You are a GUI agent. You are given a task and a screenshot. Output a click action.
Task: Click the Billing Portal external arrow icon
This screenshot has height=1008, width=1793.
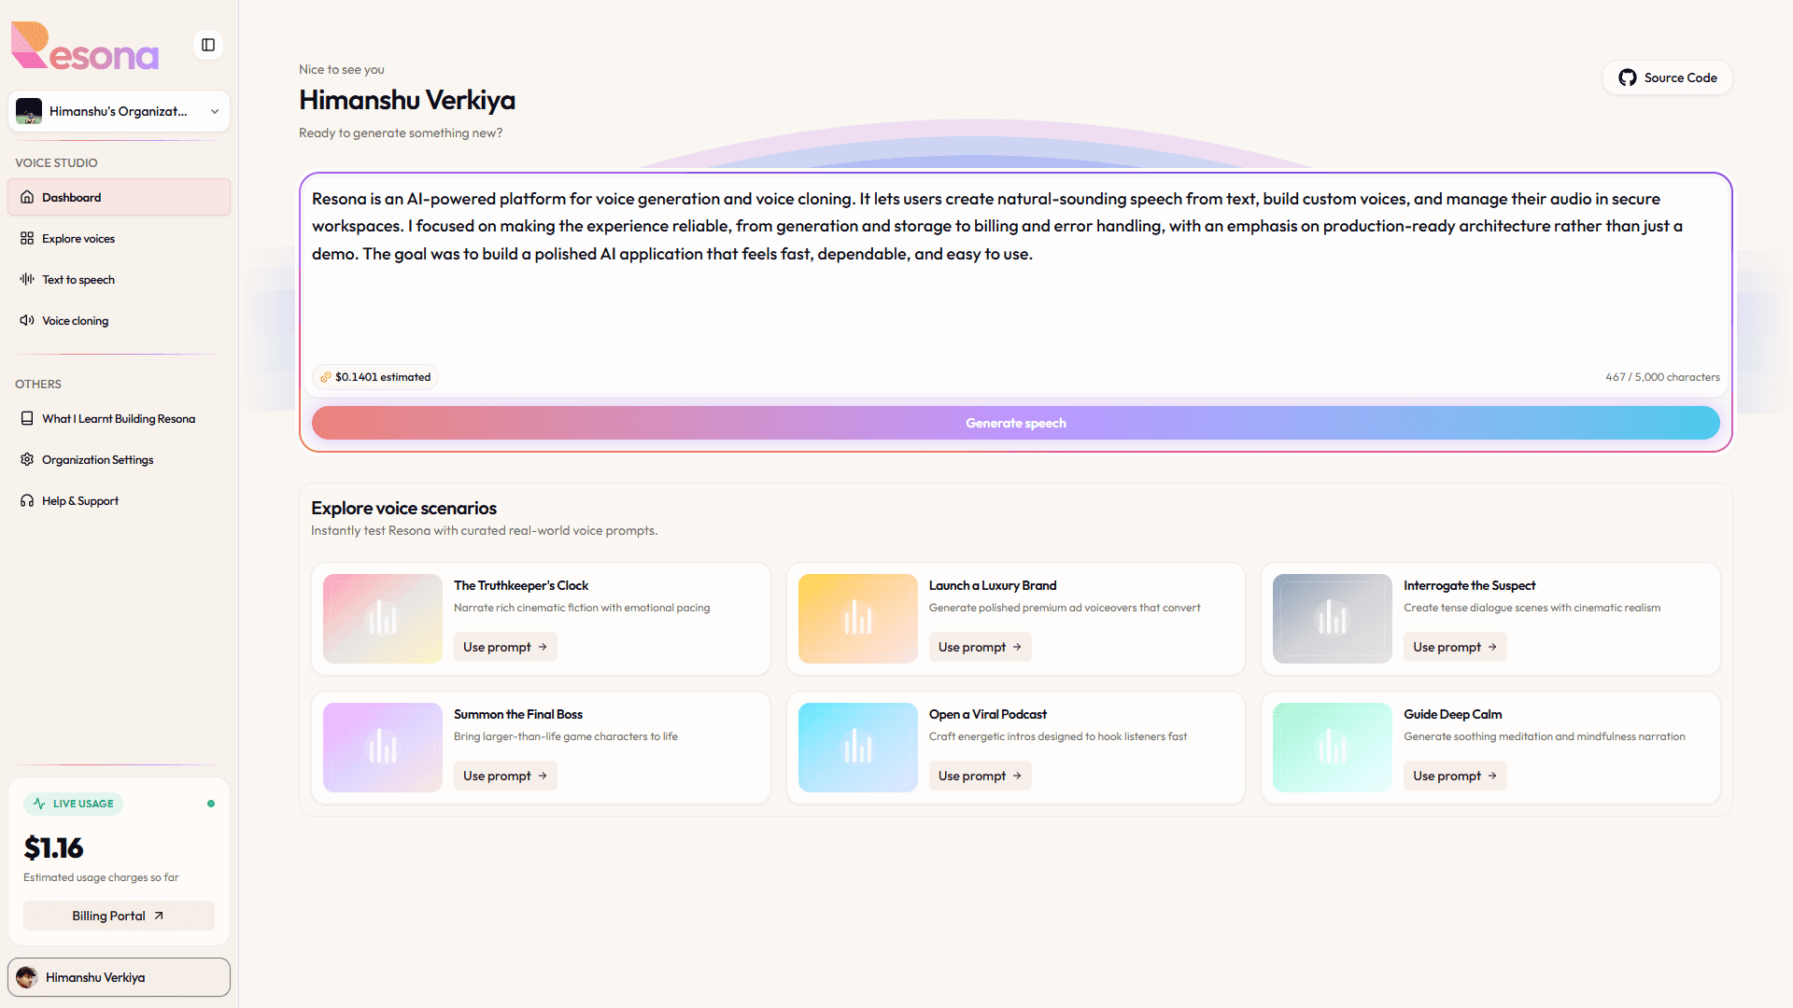(159, 916)
